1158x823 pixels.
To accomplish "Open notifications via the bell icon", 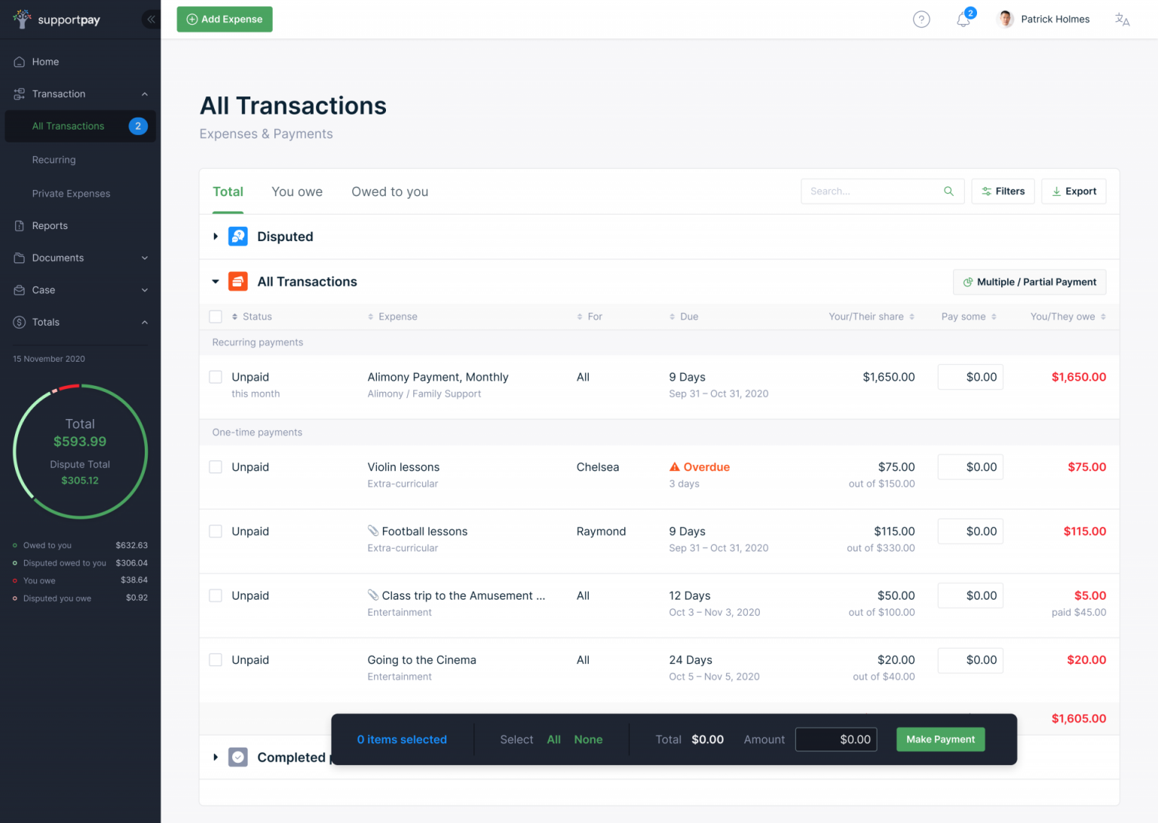I will coord(963,19).
